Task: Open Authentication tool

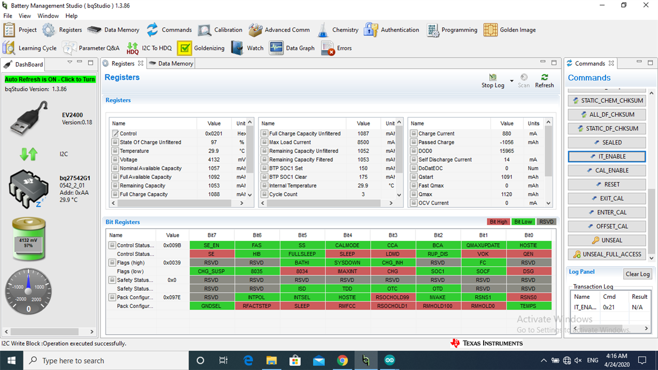Action: [392, 30]
